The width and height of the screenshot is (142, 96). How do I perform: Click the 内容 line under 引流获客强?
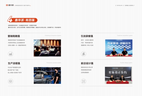[87, 43]
